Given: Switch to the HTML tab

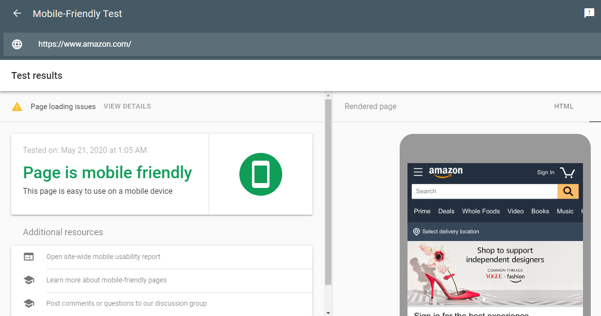Looking at the screenshot, I should click(x=564, y=106).
